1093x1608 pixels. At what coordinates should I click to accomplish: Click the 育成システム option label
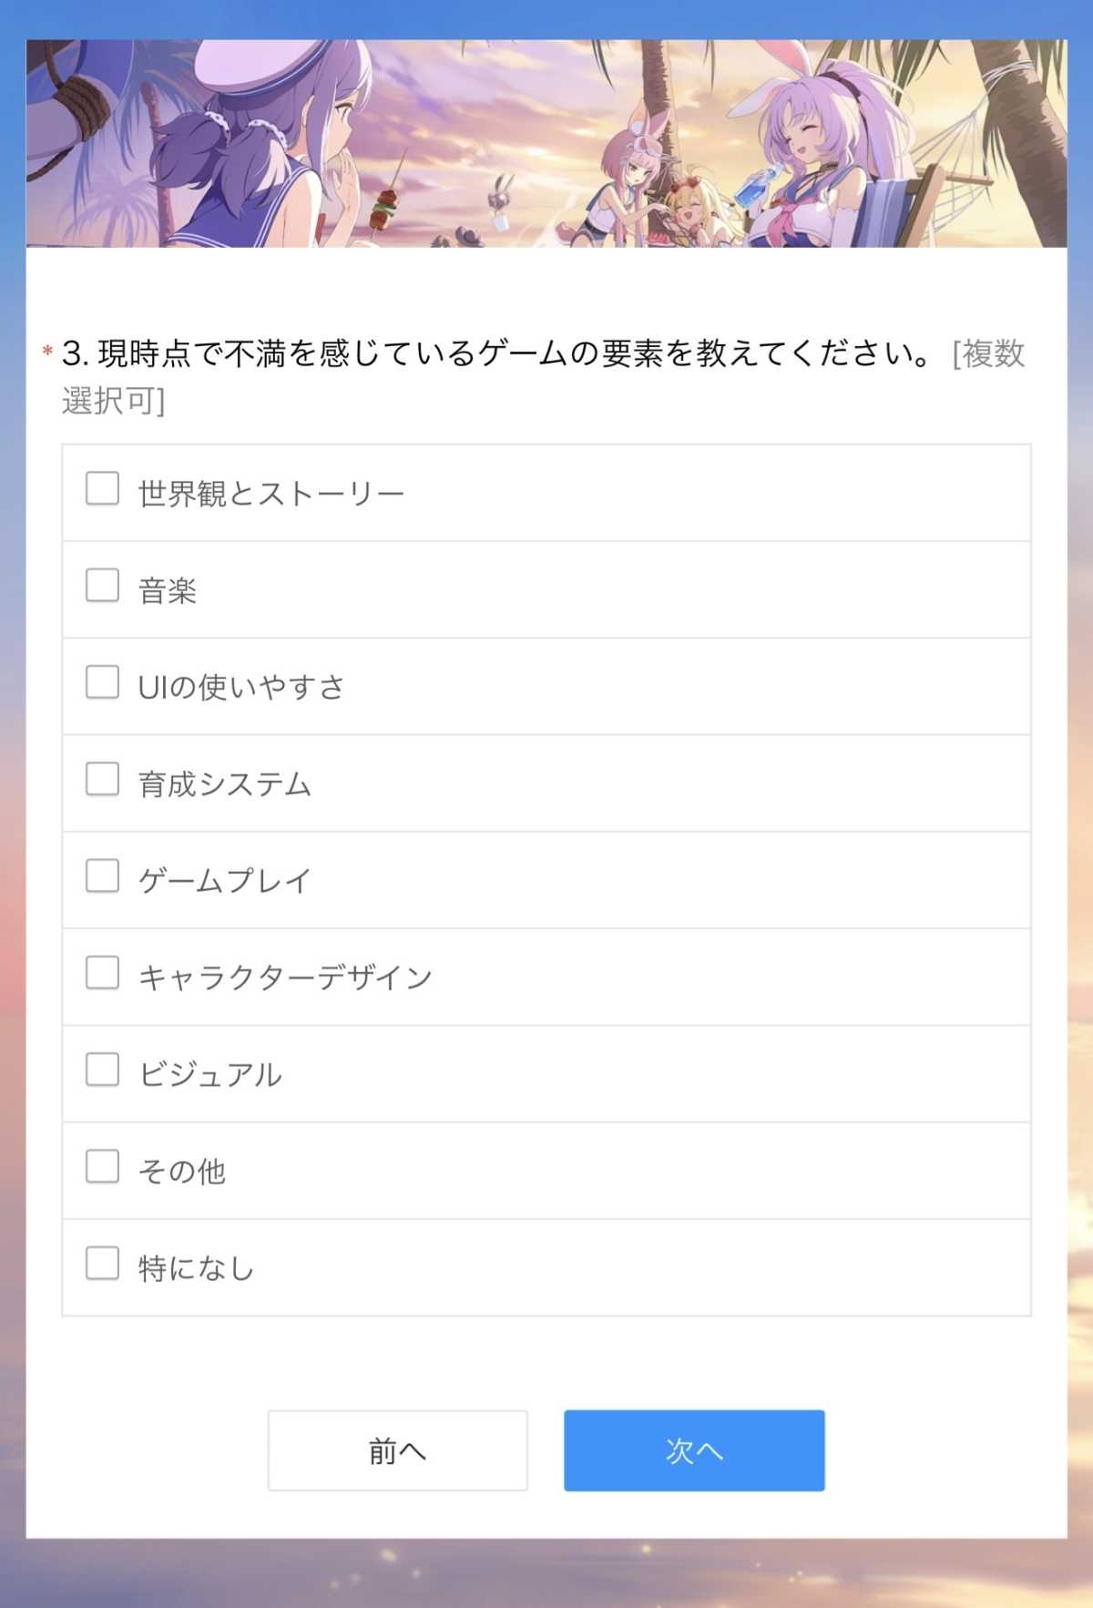pyautogui.click(x=225, y=784)
